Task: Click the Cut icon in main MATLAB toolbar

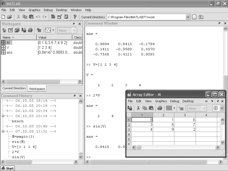Action: 18,17
